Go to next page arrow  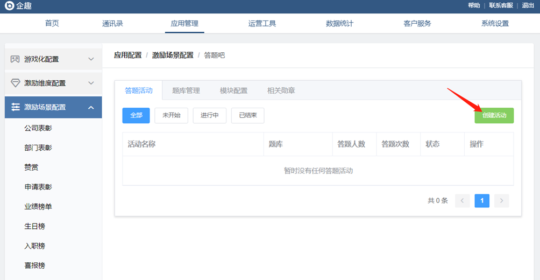[x=501, y=201]
